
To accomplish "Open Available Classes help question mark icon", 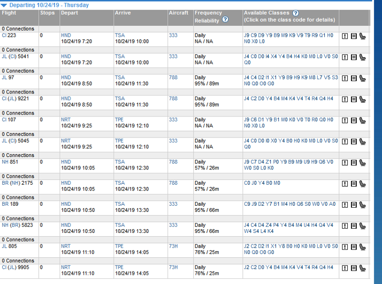I will coord(296,13).
